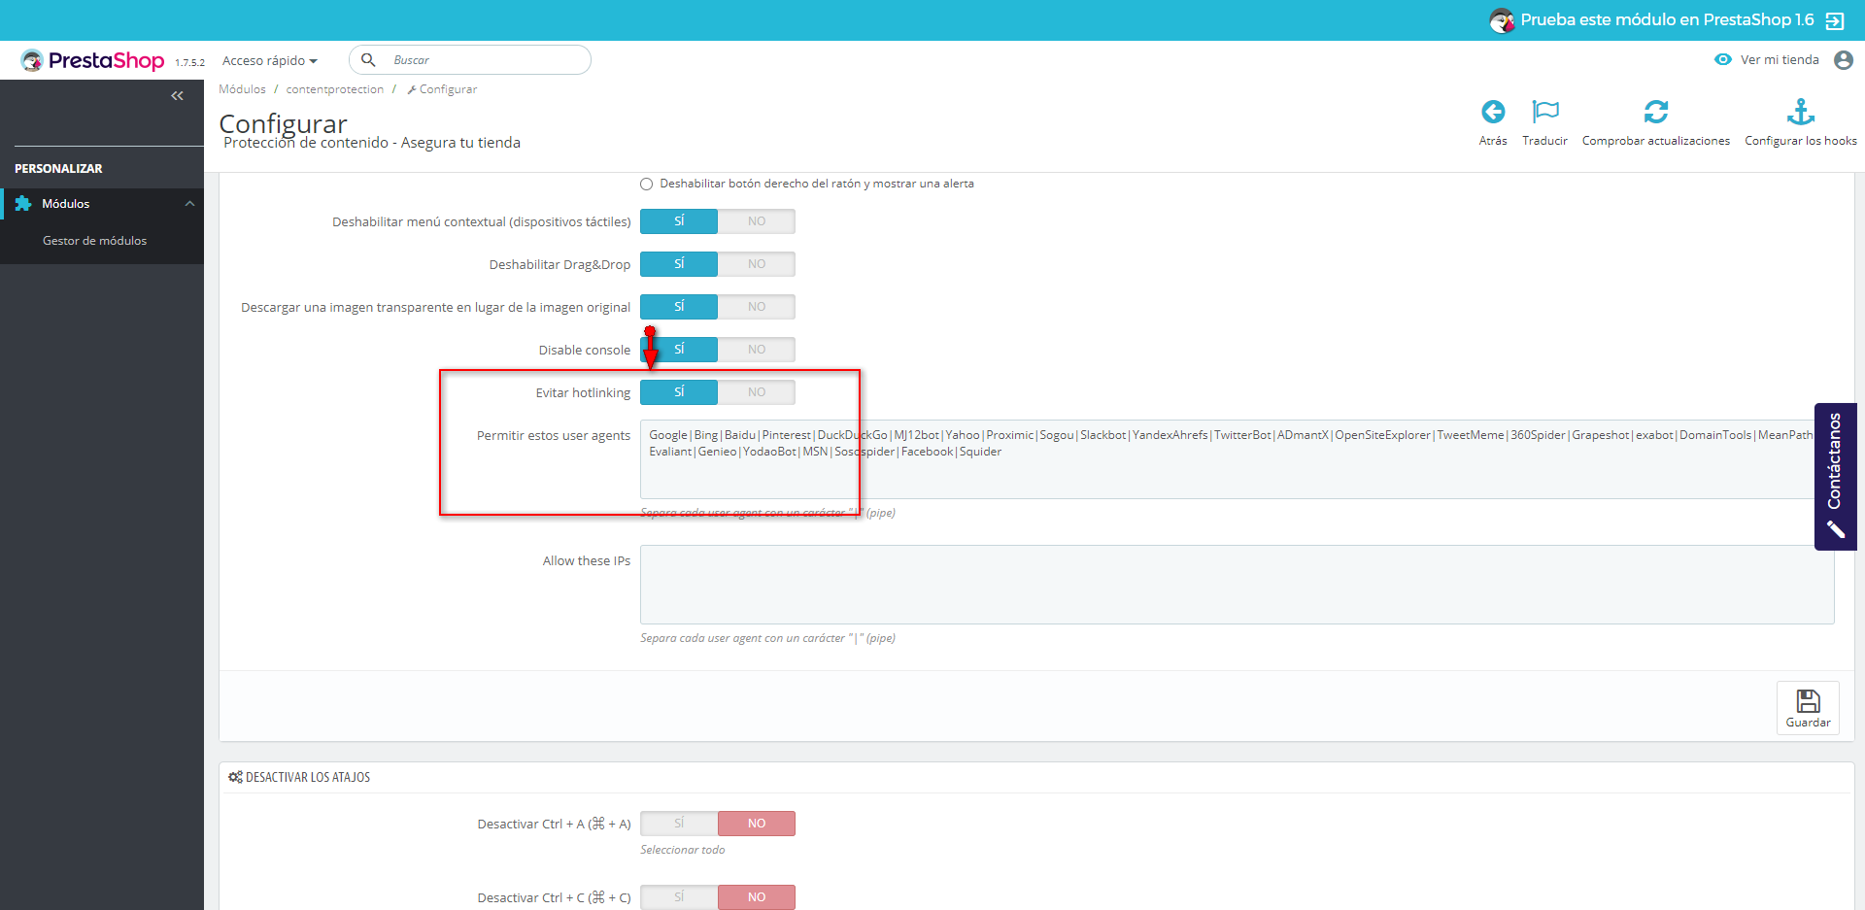1865x910 pixels.
Task: Click the 1.7.5.2 version number
Action: pos(189,62)
